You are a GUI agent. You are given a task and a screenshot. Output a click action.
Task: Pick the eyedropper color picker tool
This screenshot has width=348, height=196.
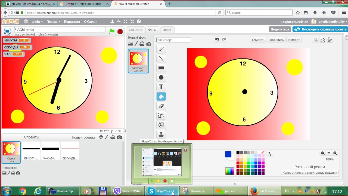(270, 154)
